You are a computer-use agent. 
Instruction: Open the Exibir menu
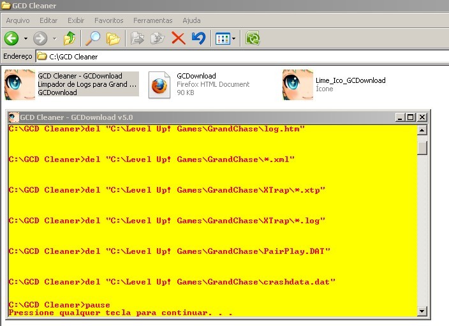(x=76, y=20)
